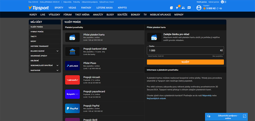Toggle the dark/light mode switch
The width and height of the screenshot is (255, 121).
[x=224, y=2]
